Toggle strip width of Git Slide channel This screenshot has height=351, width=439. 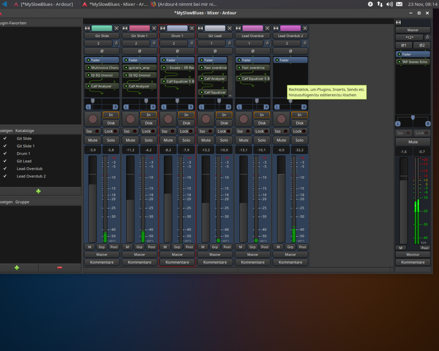pyautogui.click(x=87, y=28)
